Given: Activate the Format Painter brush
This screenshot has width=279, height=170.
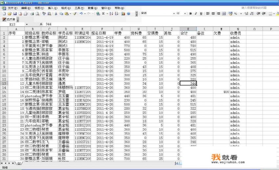Looking at the screenshot, I should tap(75, 14).
